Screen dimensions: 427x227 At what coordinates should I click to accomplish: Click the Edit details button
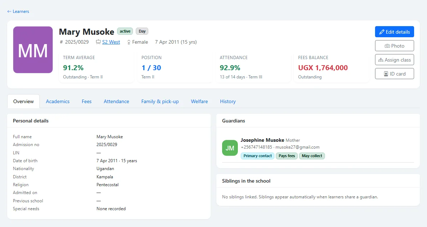click(394, 32)
